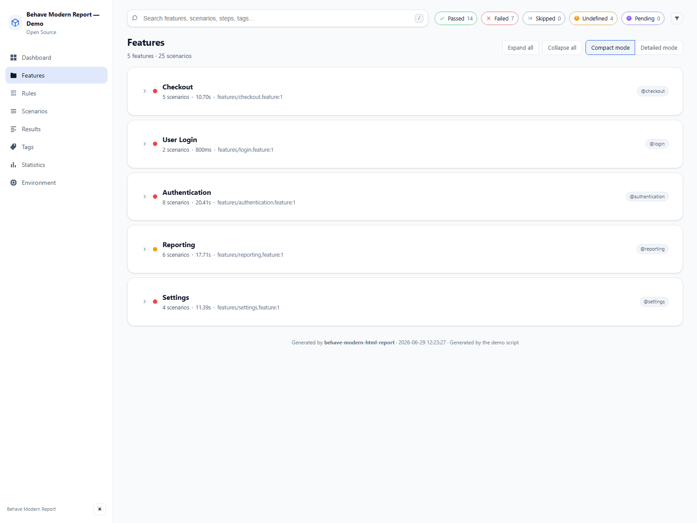Click the Dashboard grid icon in sidebar
The image size is (697, 523).
14,58
